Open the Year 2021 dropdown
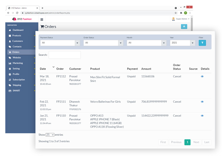The image size is (222, 156). 182,43
